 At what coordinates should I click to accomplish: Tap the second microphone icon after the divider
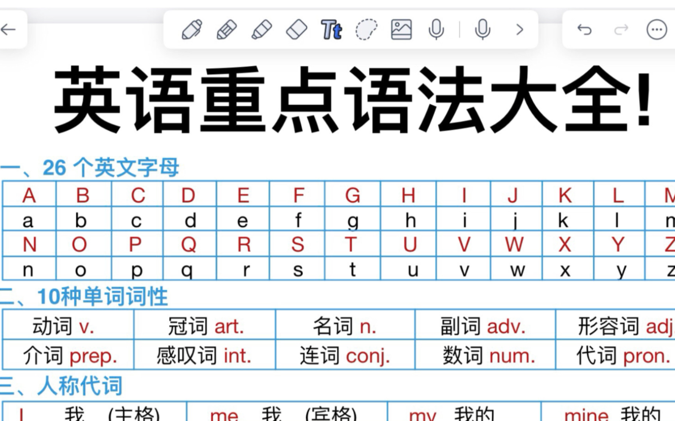tap(483, 30)
